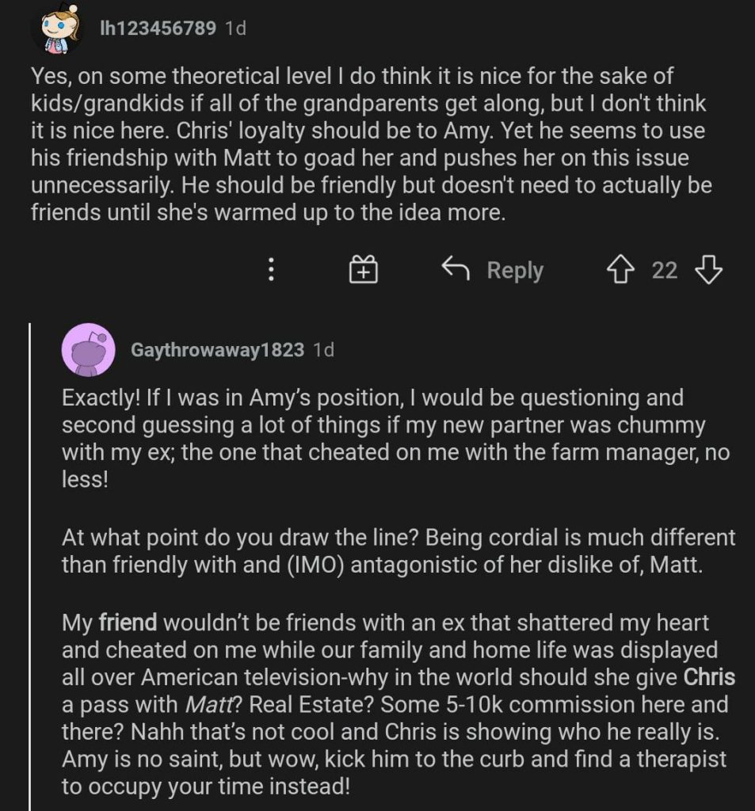Visit lh123456789's user profile name
Viewport: 755px width, 811px height.
coord(158,28)
